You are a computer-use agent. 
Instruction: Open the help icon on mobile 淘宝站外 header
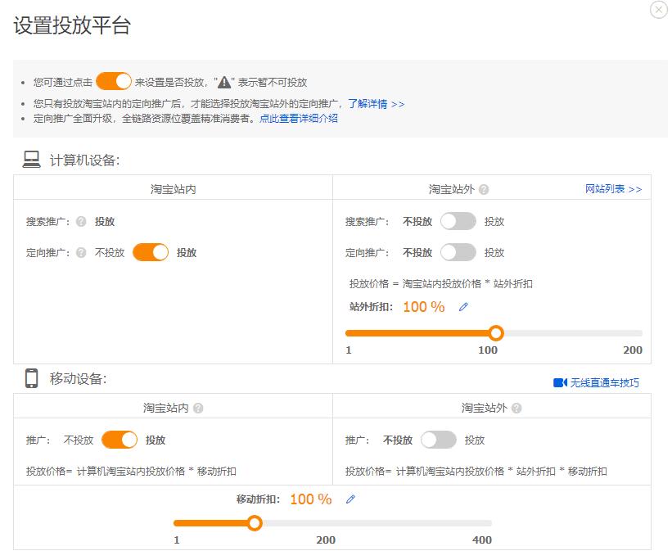tap(516, 407)
